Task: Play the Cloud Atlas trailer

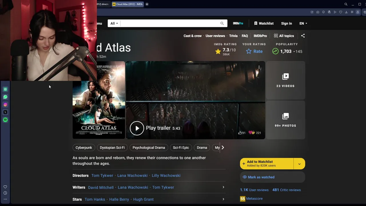Action: pos(137,128)
